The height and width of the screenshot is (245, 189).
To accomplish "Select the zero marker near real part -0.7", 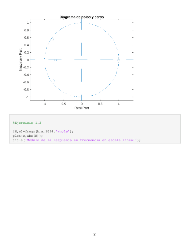I will coord(56,60).
